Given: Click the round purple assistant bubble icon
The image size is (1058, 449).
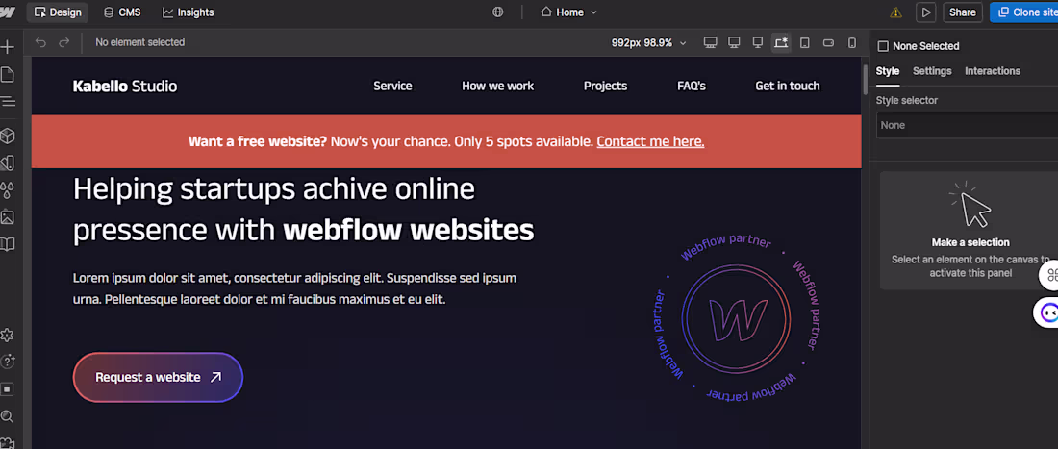Looking at the screenshot, I should pos(1047,312).
